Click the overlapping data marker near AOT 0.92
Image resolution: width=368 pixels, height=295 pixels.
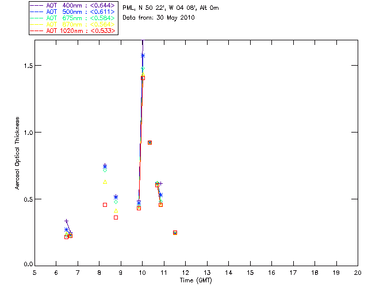click(x=149, y=142)
